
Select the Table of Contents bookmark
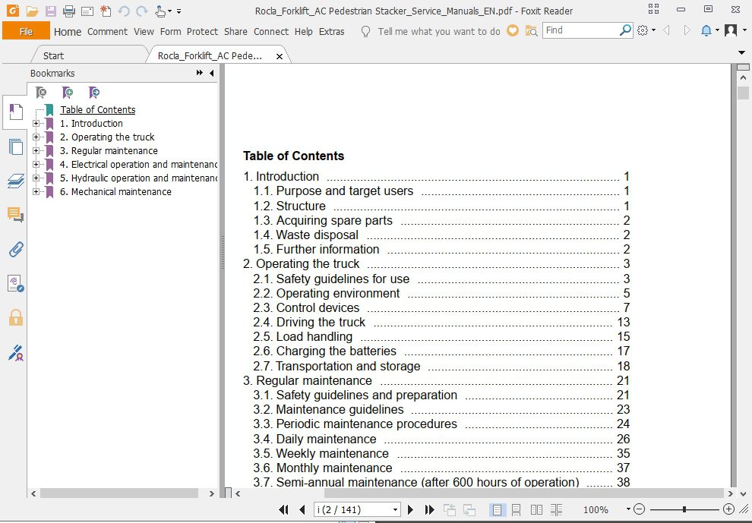tap(97, 109)
